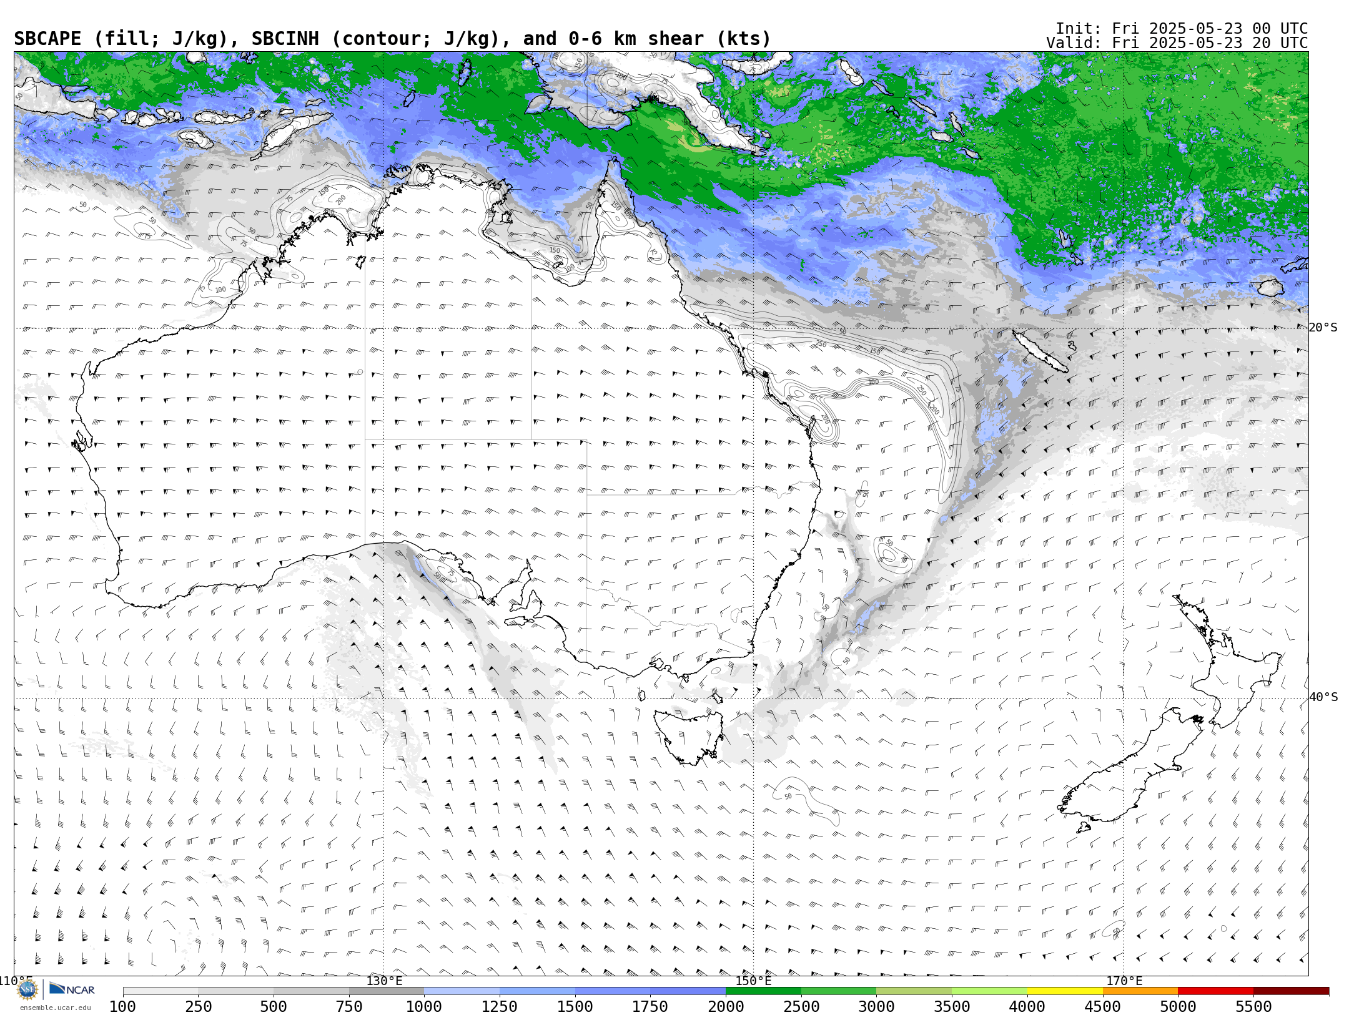
Task: Pick the olive green 3000–3500 colorbar segment
Action: coord(914,991)
